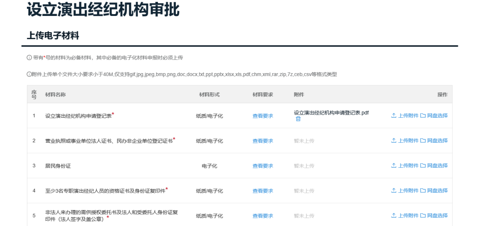The image size is (493, 226).
Task: Choose 网盘选择 for 营业执照 row
Action: click(437, 141)
